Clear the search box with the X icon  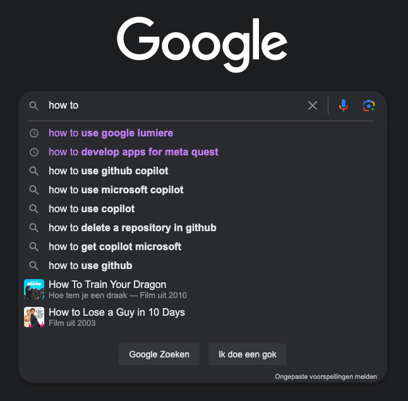pos(313,105)
